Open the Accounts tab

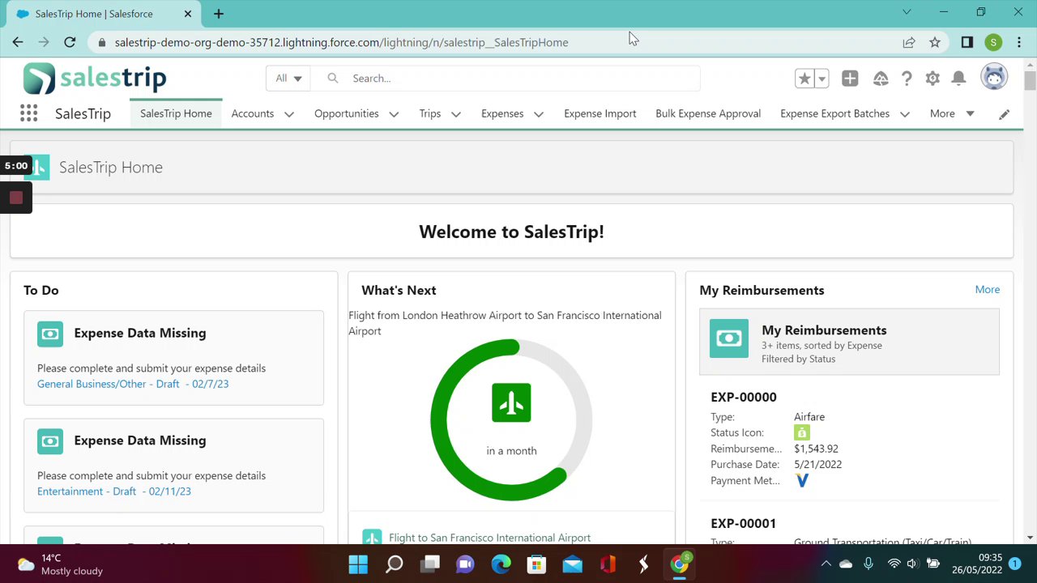point(253,114)
